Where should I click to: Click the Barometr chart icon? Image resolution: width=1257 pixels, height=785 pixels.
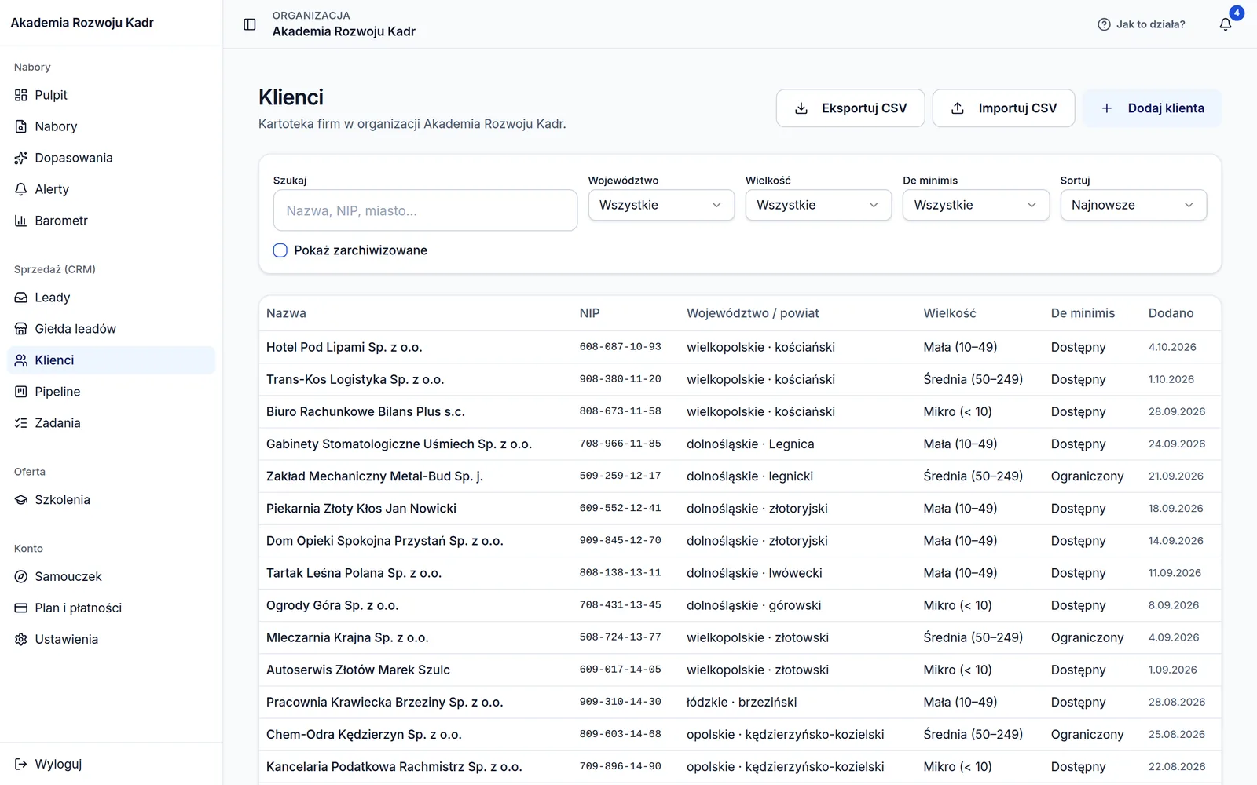tap(21, 221)
